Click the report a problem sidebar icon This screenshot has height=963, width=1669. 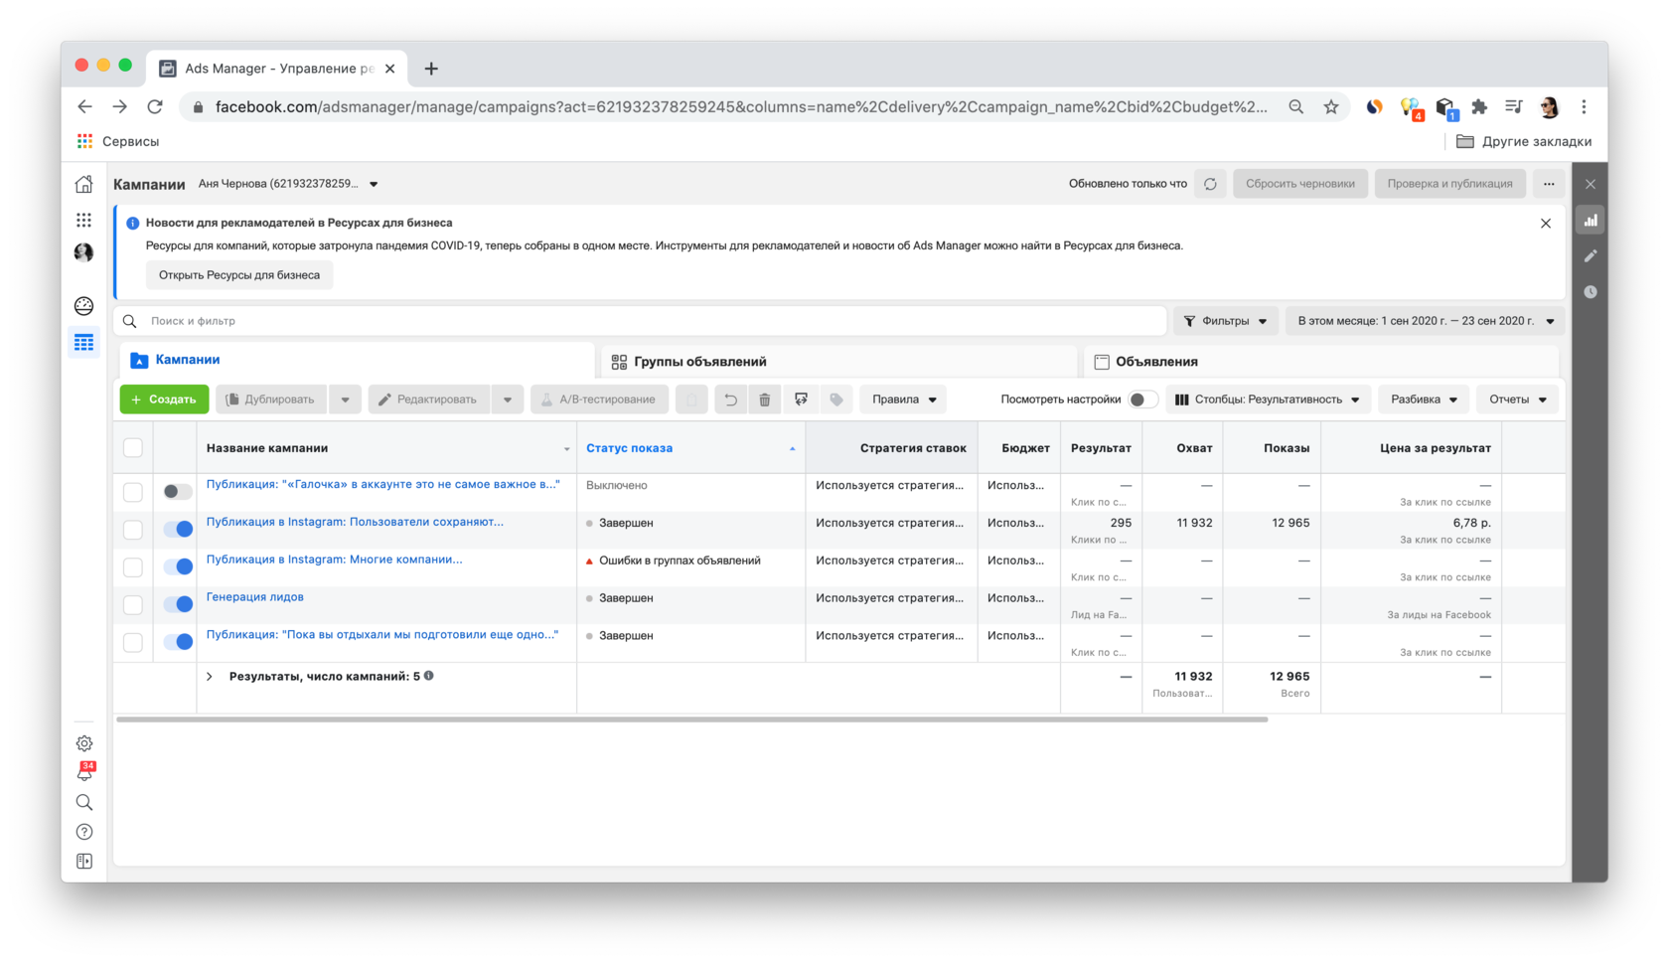pos(84,862)
